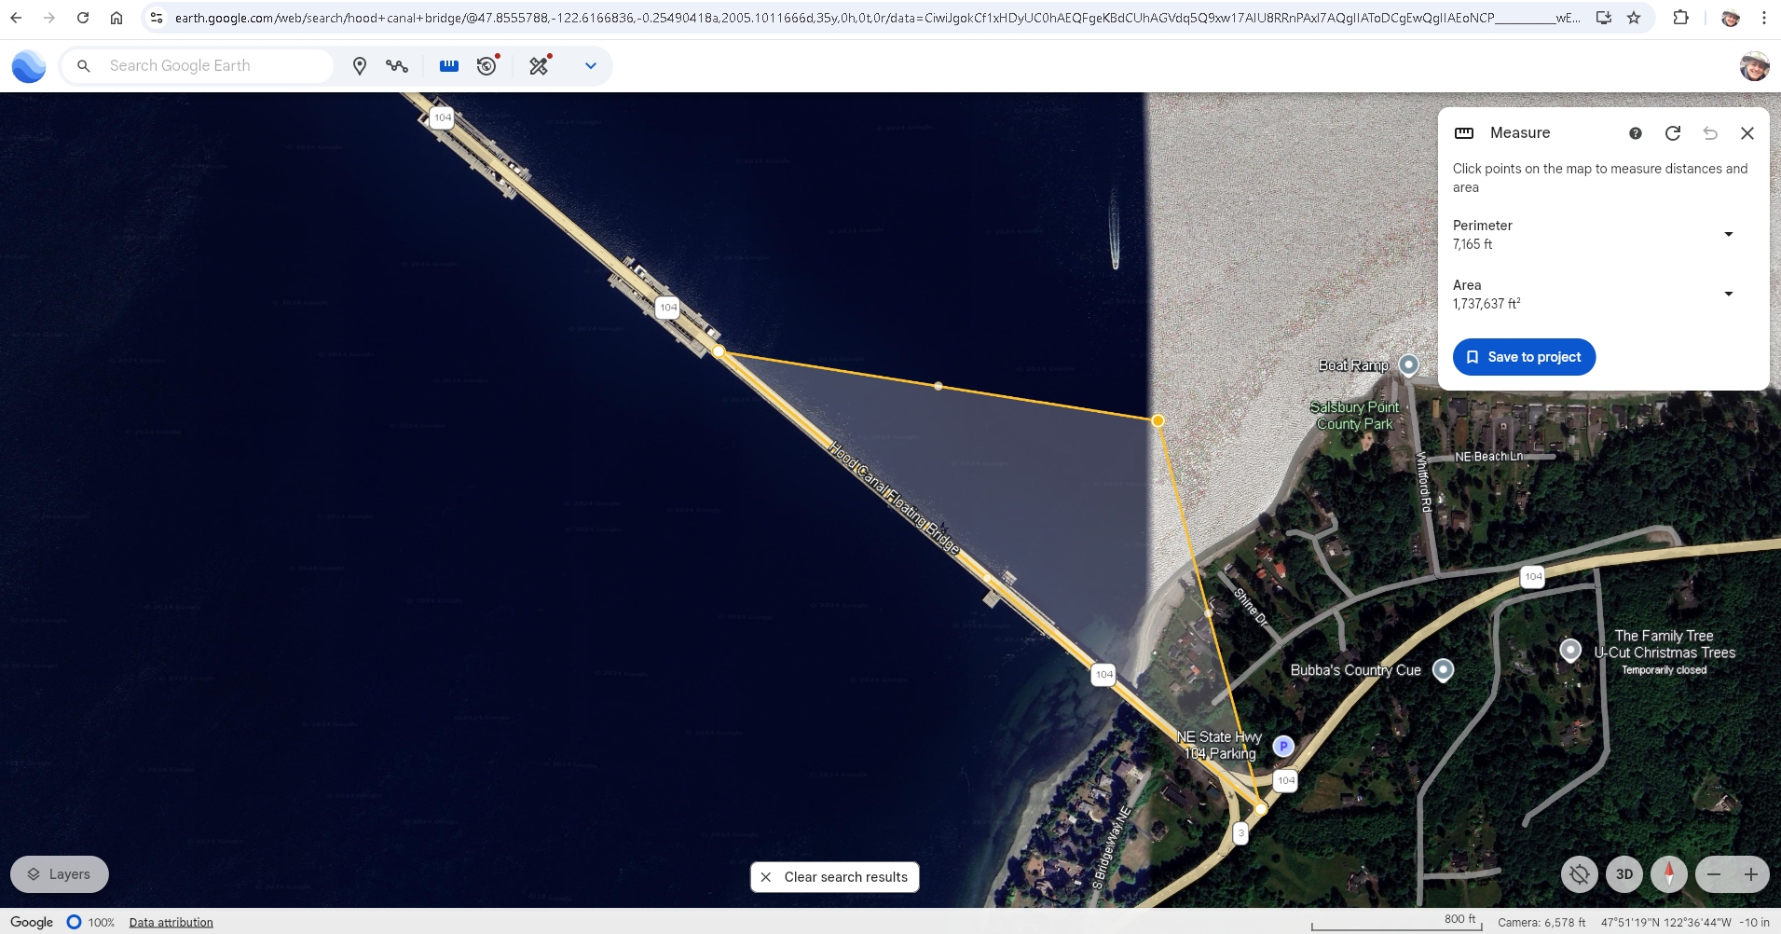Click the compass to reset north
Viewport: 1781px width, 934px height.
(1669, 874)
